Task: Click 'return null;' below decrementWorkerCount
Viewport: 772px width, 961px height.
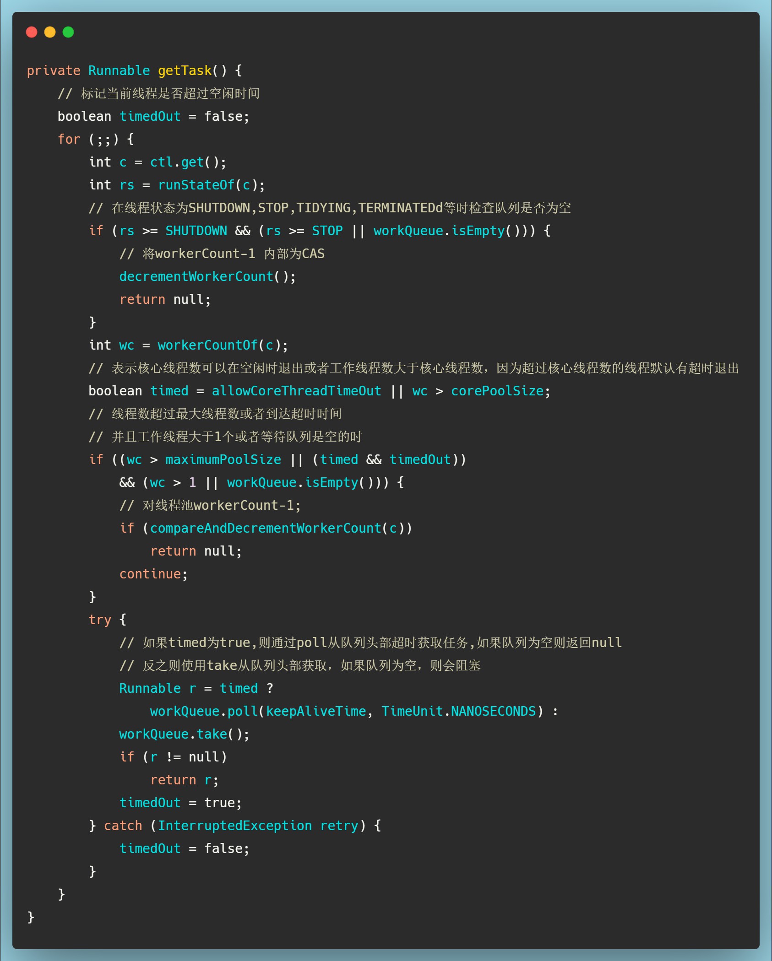Action: [165, 299]
